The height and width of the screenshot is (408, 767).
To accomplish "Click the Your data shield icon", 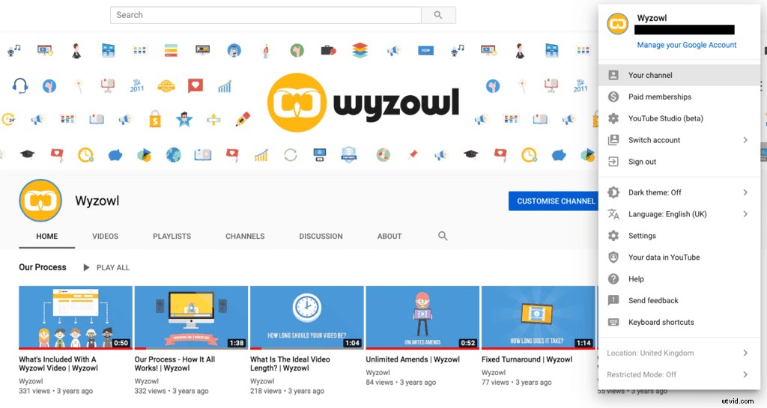I will [x=613, y=257].
